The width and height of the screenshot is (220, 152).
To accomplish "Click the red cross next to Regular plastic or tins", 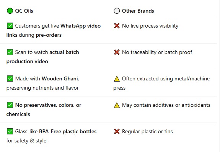I will pyautogui.click(x=117, y=131).
